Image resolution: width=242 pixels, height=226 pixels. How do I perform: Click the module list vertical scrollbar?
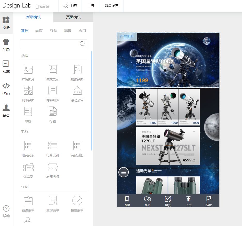[x=92, y=101]
